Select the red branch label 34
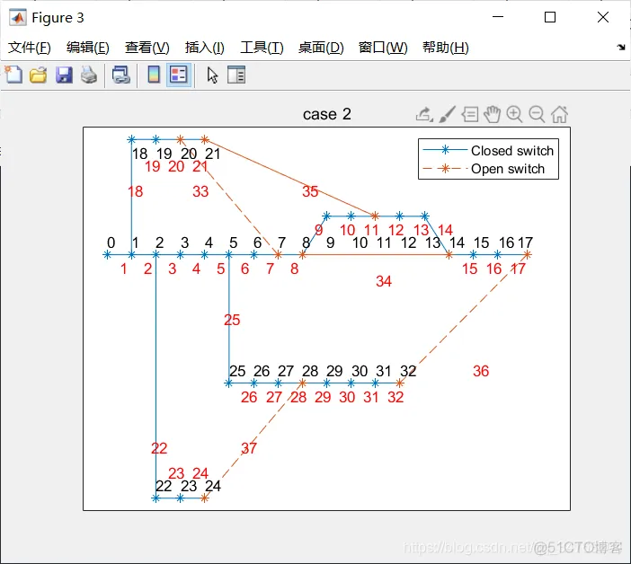 click(x=384, y=281)
